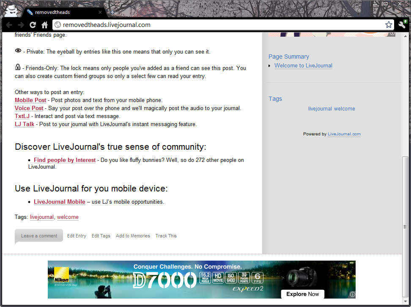Click the vertical scrollbar thumb
This screenshot has height=307, width=411.
click(x=406, y=226)
